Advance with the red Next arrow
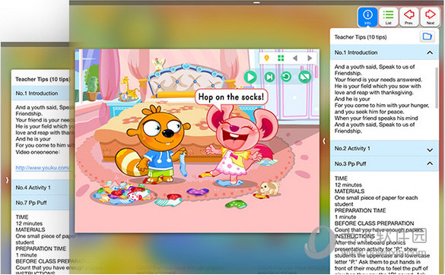 (x=430, y=17)
